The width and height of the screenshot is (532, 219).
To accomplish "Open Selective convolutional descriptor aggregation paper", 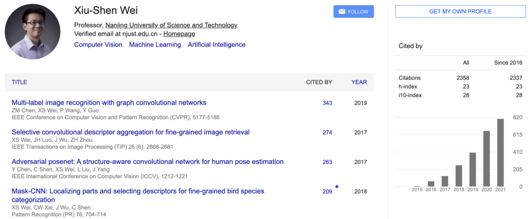I will coord(131,132).
